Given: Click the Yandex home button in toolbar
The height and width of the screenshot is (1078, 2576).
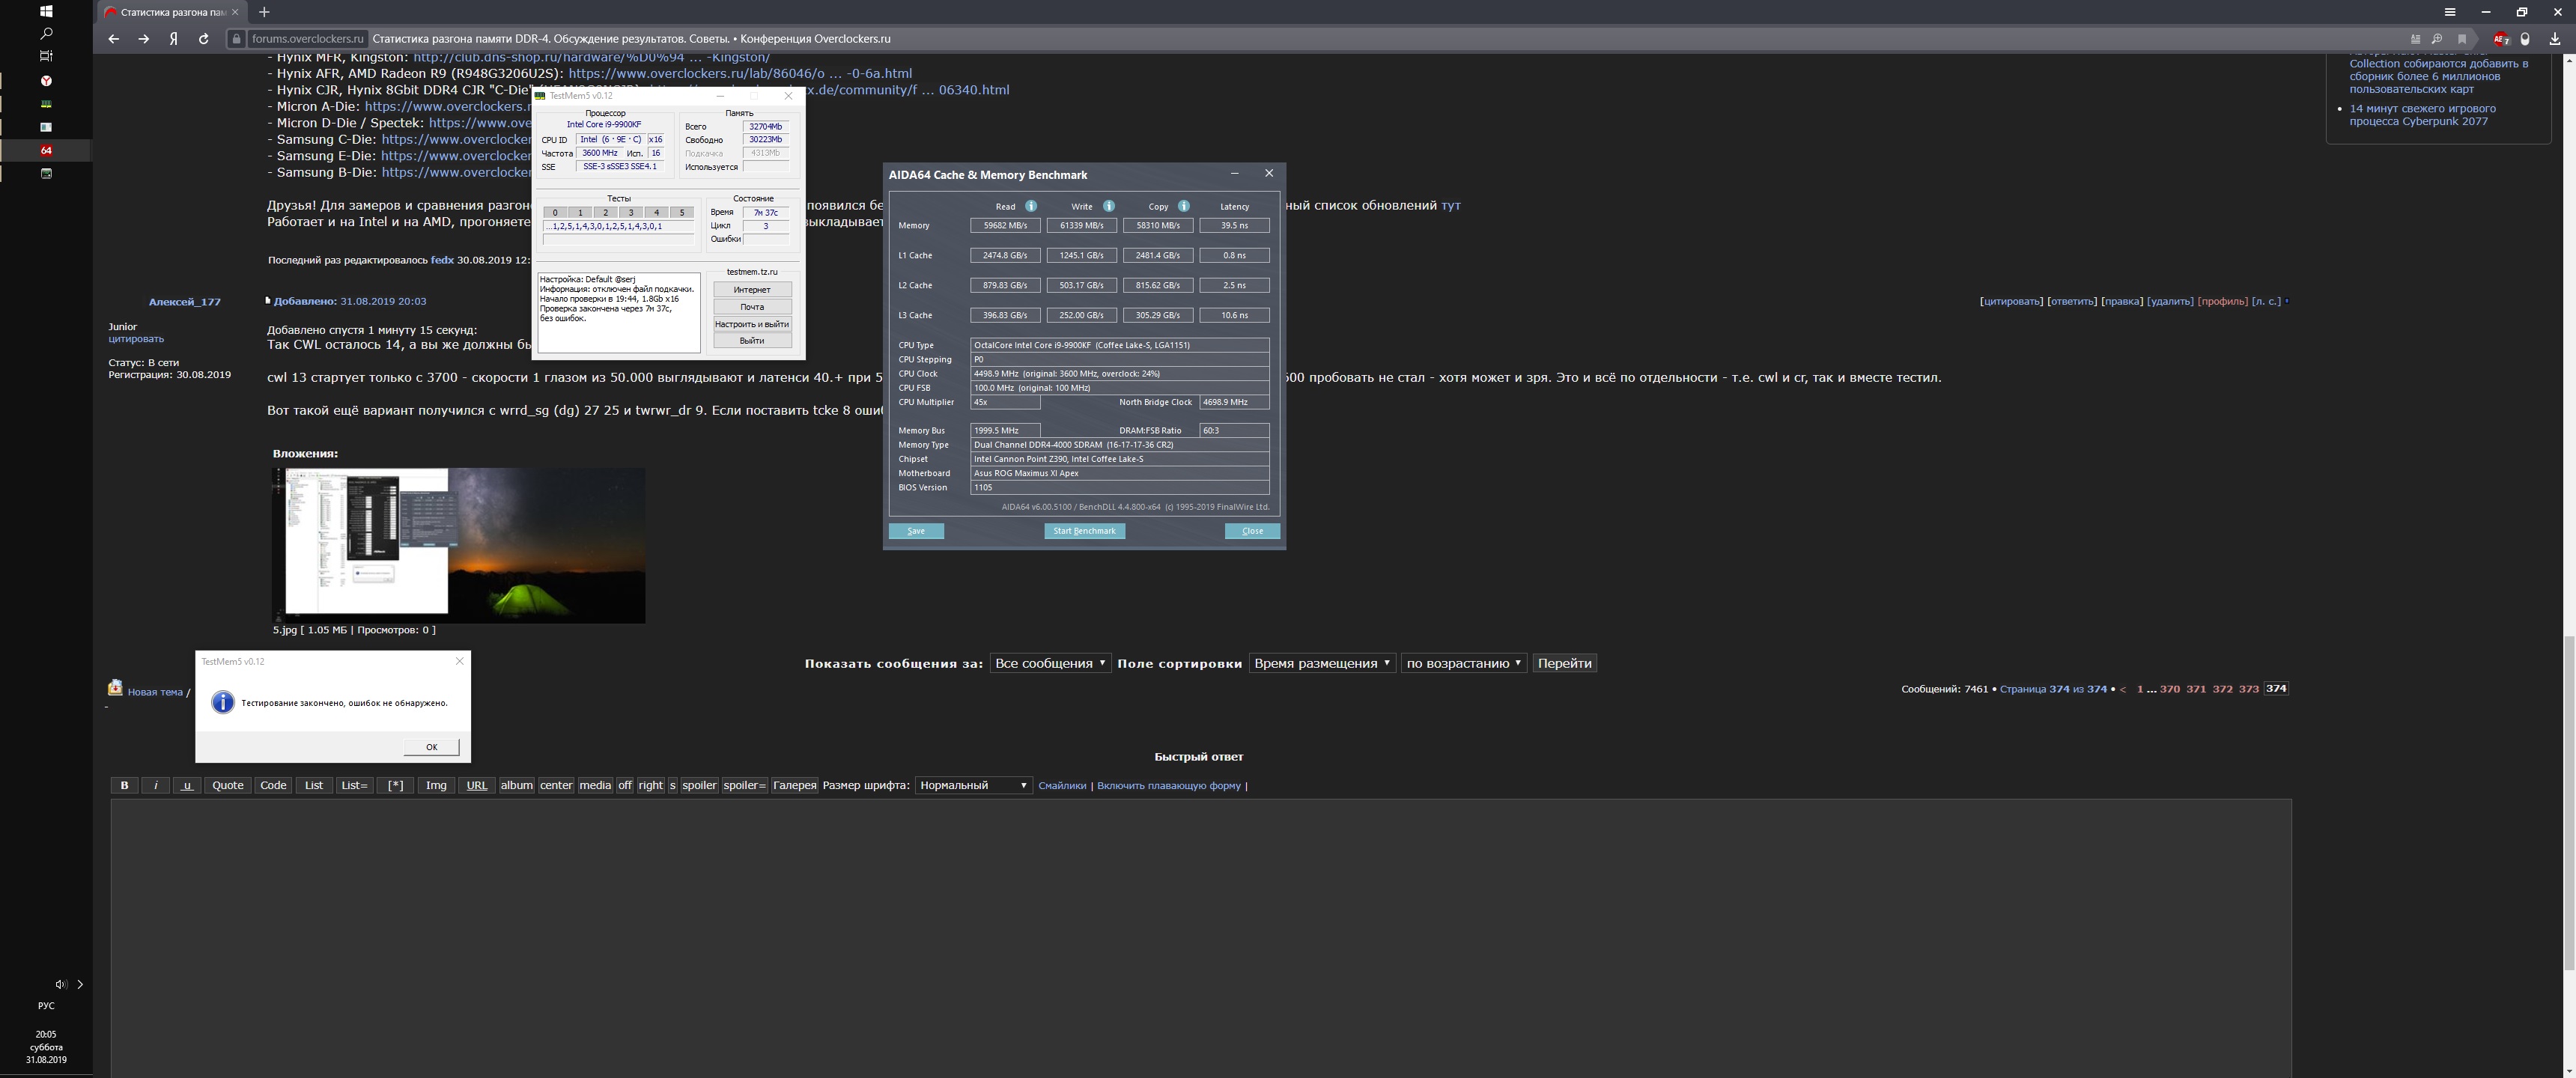Looking at the screenshot, I should point(174,39).
